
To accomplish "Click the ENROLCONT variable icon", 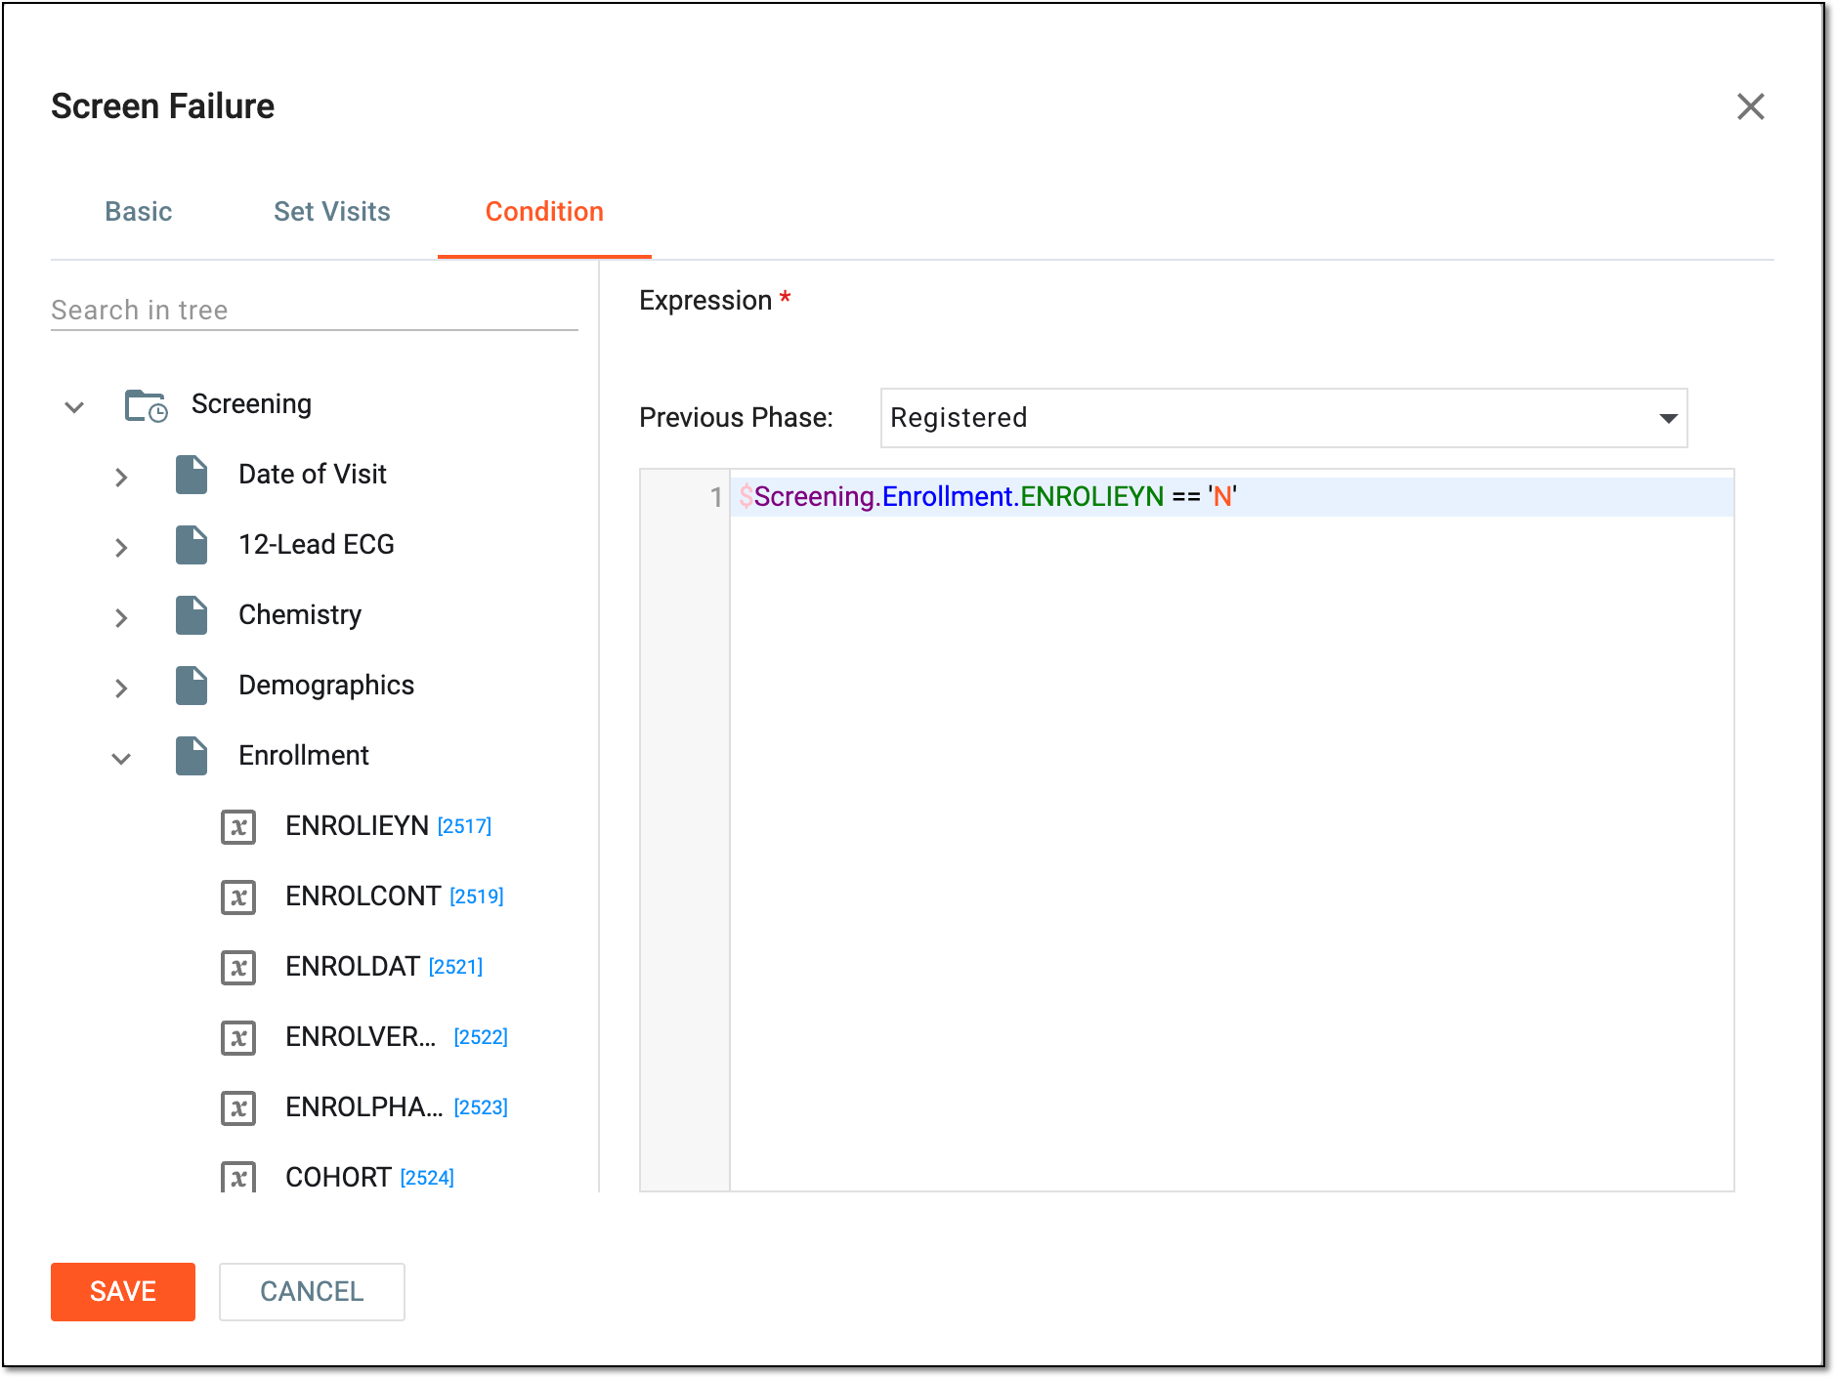I will click(238, 897).
